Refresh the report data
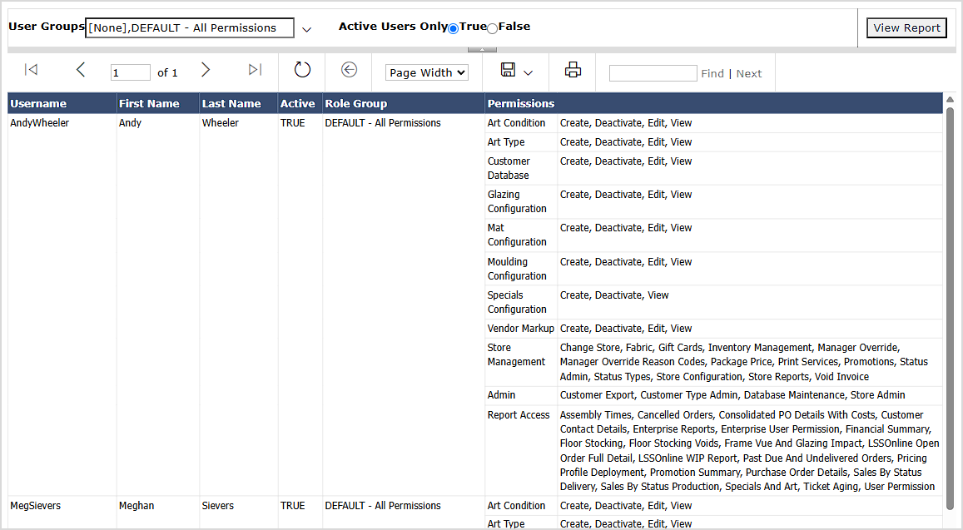Image resolution: width=963 pixels, height=530 pixels. click(302, 70)
